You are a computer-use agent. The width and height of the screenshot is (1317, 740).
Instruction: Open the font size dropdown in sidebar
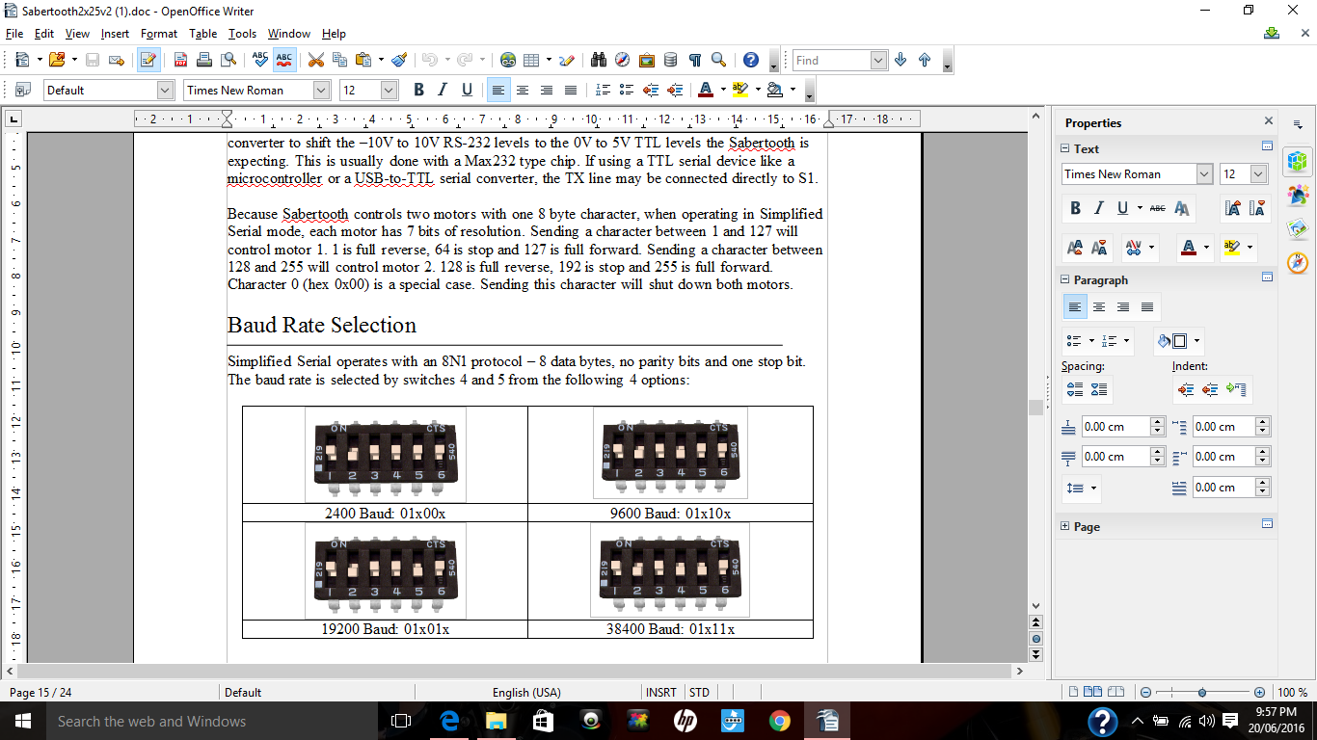click(x=1260, y=173)
